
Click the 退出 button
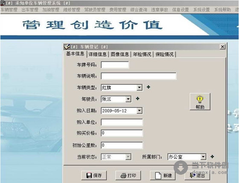[197, 175]
